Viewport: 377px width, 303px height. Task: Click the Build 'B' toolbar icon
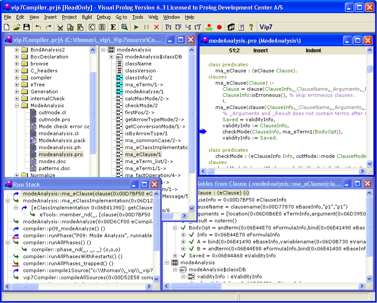pyautogui.click(x=102, y=27)
